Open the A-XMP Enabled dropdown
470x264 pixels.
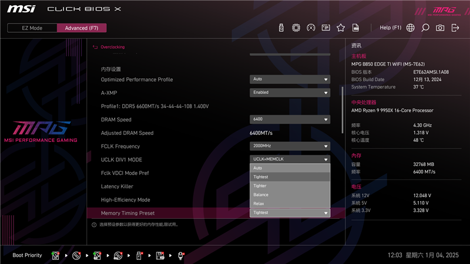(290, 92)
